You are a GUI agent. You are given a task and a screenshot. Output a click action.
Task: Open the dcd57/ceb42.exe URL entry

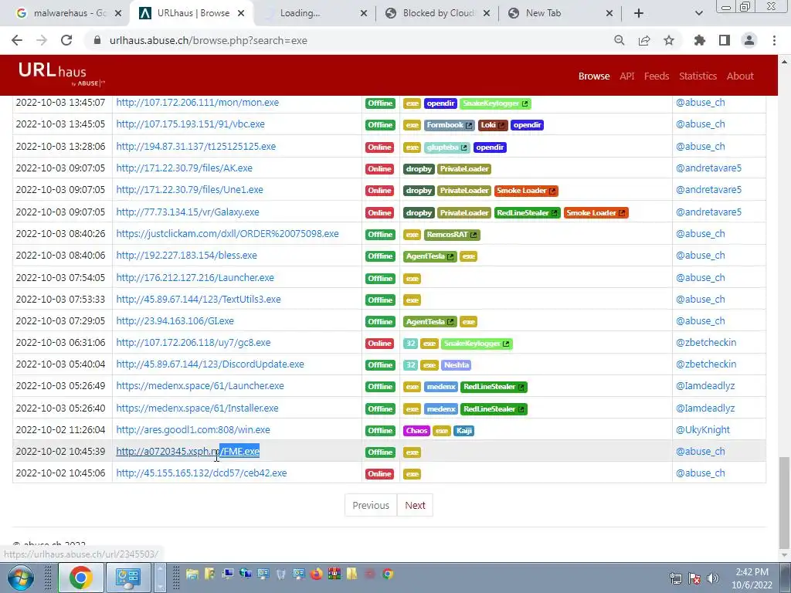202,473
